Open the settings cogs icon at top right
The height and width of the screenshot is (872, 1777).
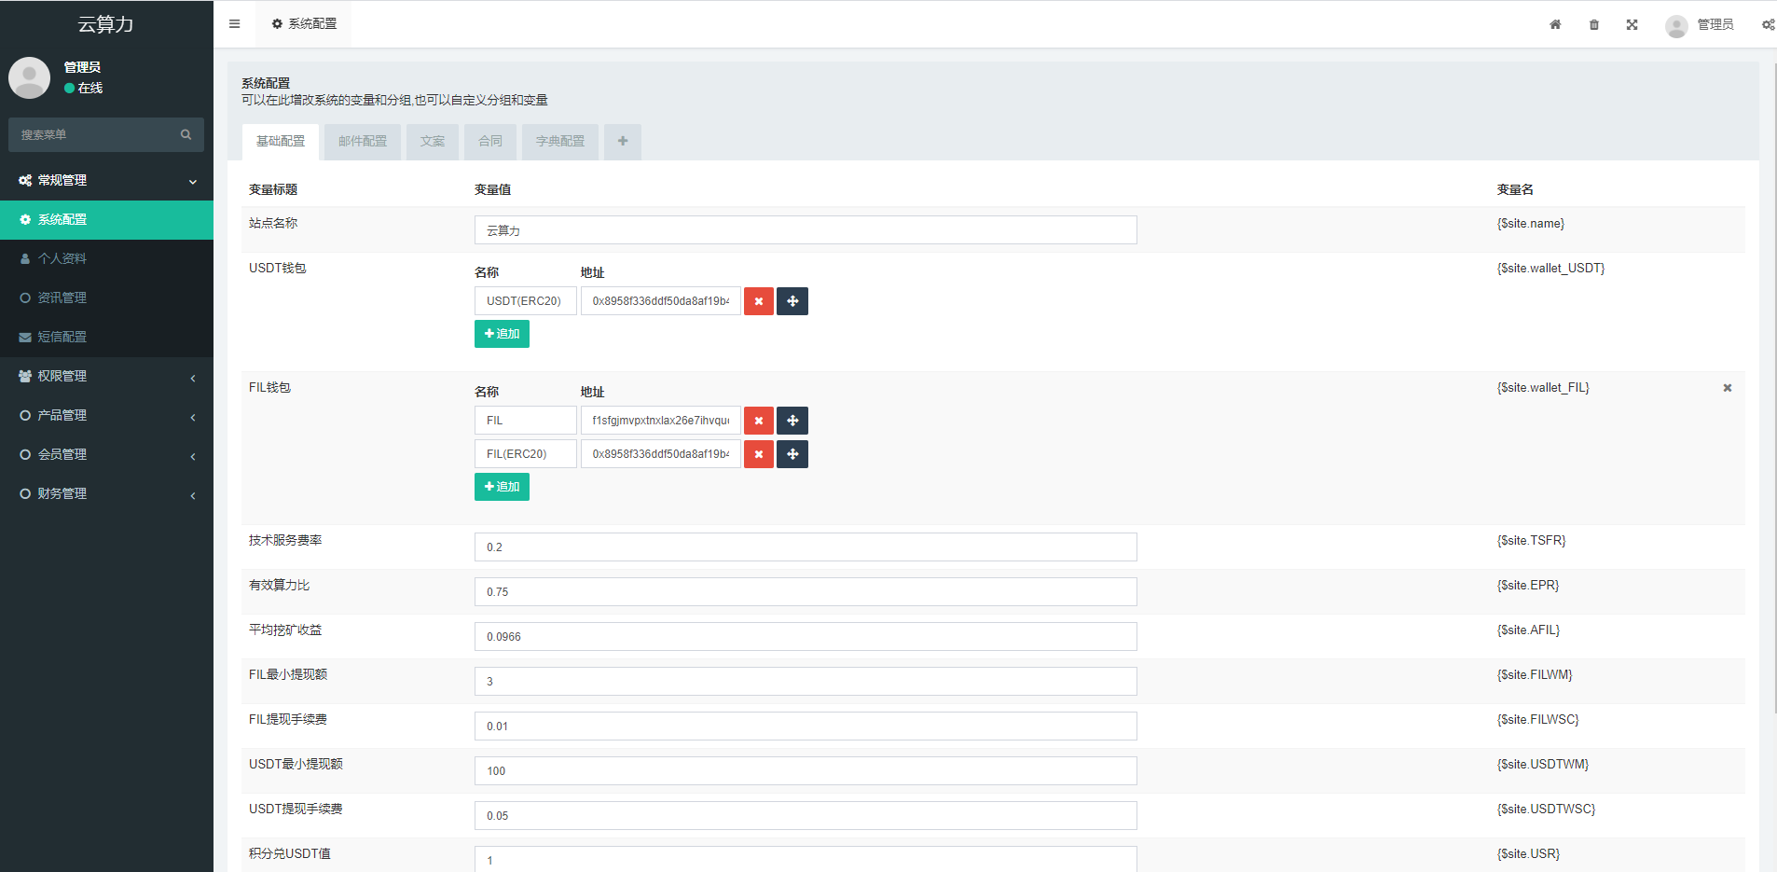pos(1768,25)
